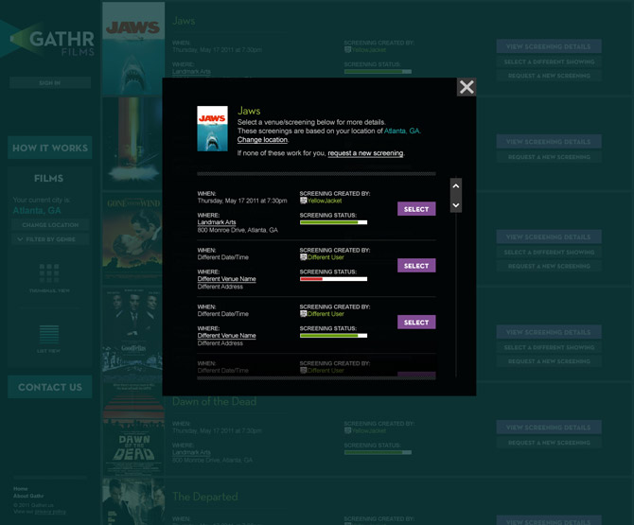This screenshot has height=525, width=634.
Task: Click the Gone with the Wind poster
Action: click(x=132, y=239)
